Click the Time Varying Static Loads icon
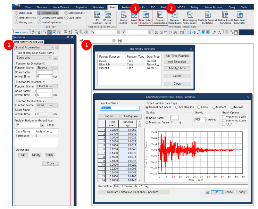This screenshot has height=209, width=258. (x=189, y=17)
